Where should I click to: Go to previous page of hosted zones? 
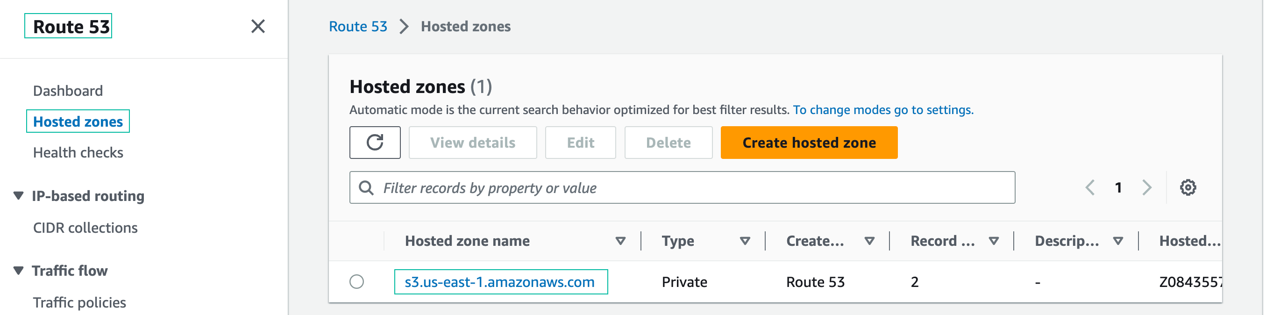point(1089,188)
